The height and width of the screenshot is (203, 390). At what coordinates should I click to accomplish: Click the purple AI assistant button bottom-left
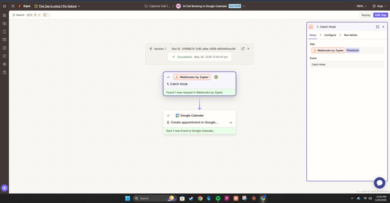[x=4, y=188]
